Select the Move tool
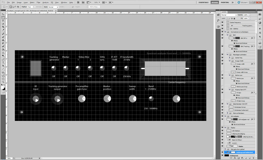This screenshot has width=263, height=160. click(x=3, y=14)
